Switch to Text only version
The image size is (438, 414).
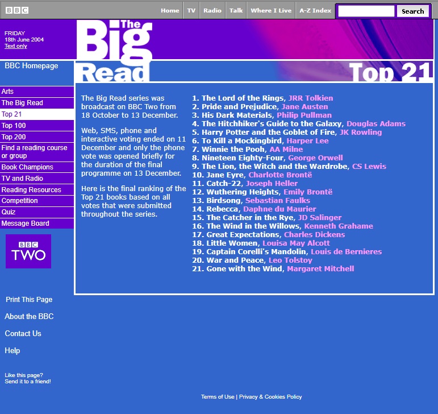pyautogui.click(x=16, y=46)
